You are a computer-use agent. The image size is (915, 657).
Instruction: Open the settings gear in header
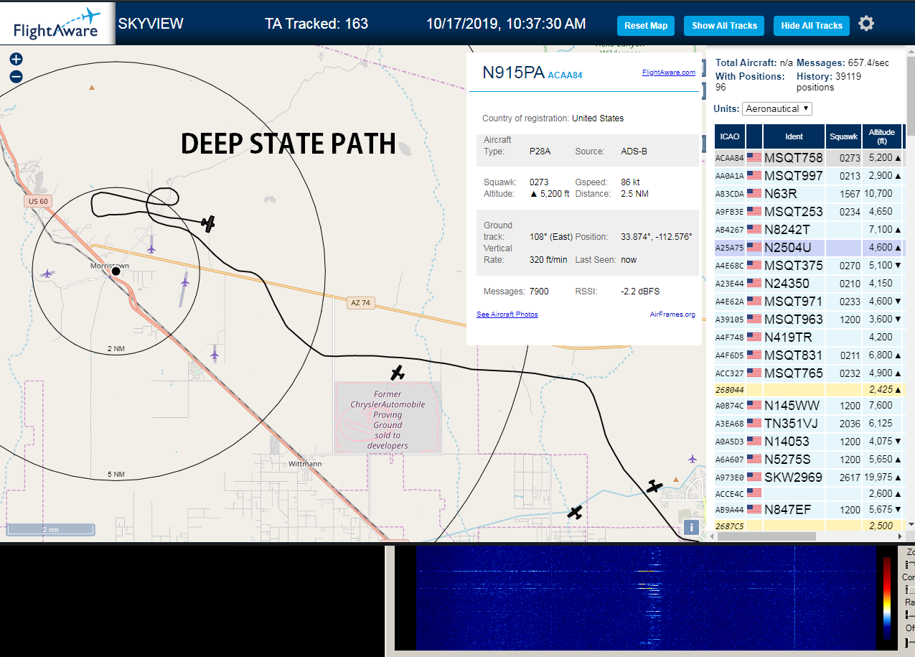[866, 24]
